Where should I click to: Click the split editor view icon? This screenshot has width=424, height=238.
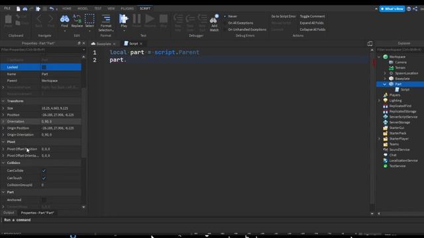click(x=370, y=44)
